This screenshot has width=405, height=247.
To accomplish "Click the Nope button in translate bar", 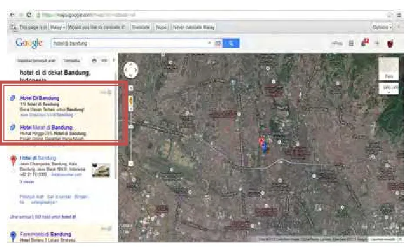I will 161,27.
